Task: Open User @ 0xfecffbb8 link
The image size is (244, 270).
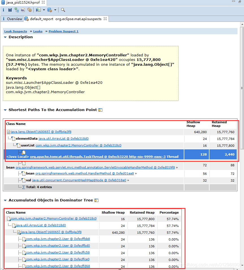Action: (58, 239)
